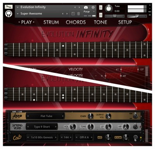Viewport: 155px width, 149px height.
Task: Open the wrench instrument edit mode
Action: (x=9, y=7)
